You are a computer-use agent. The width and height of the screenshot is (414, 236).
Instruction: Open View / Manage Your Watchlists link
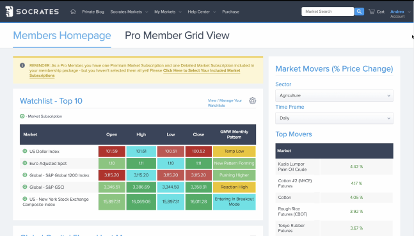pos(225,103)
